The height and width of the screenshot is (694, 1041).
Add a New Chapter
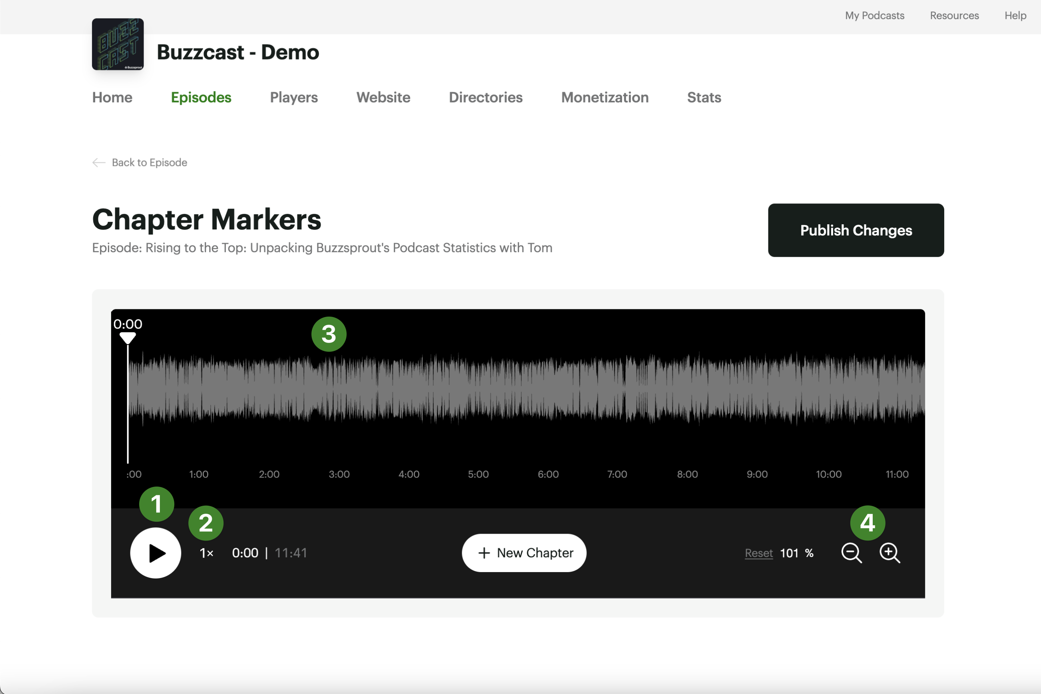point(524,553)
